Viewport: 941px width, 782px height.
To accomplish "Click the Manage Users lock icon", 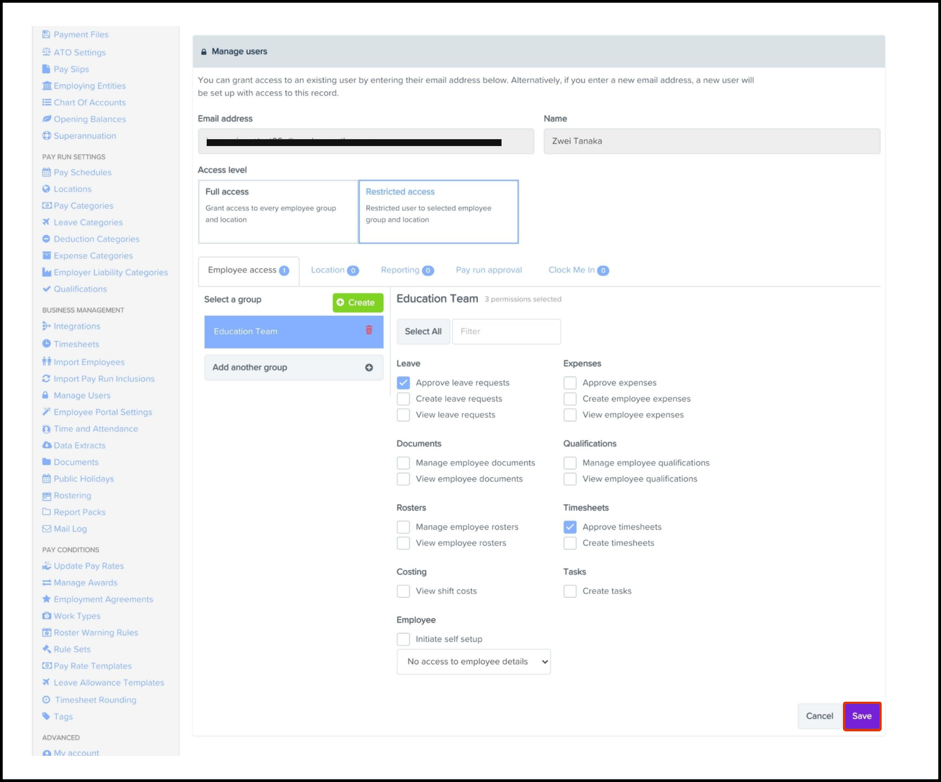I will point(46,395).
